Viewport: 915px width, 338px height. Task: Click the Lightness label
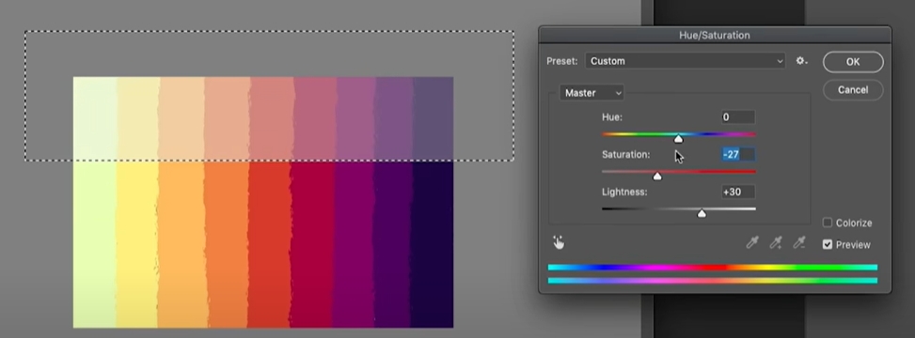625,192
